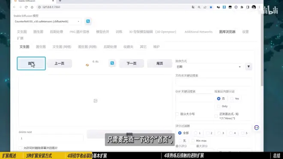The image size is (283, 159).
Task: Click the floating purple face icon
Action: point(256,128)
